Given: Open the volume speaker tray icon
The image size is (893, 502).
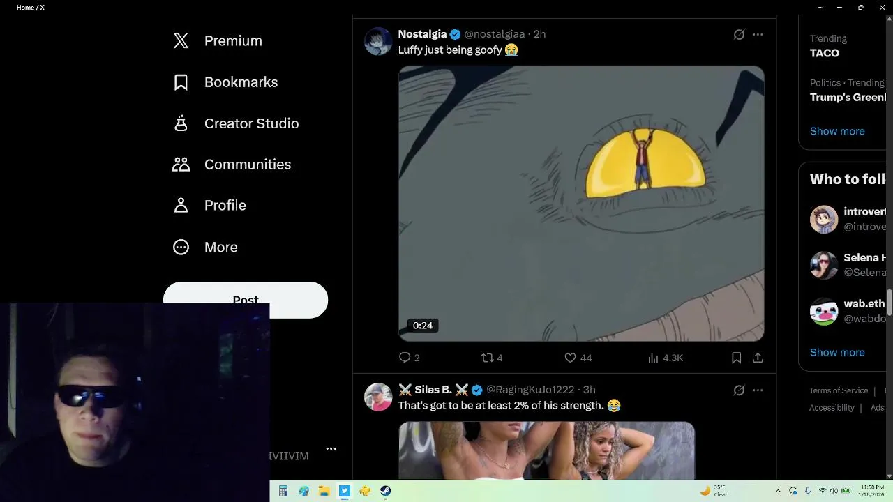Looking at the screenshot, I should (x=834, y=491).
